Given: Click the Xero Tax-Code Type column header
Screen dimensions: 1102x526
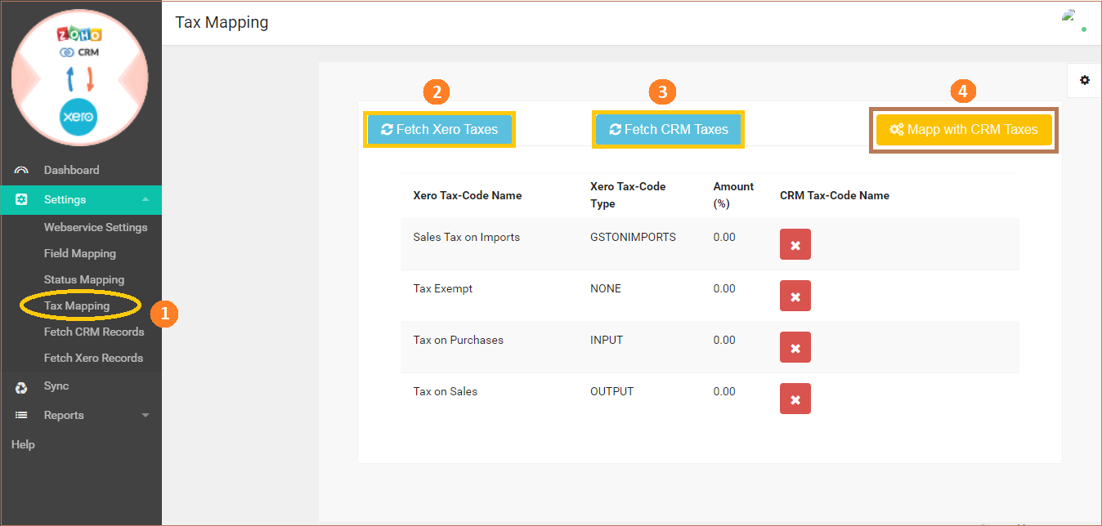Looking at the screenshot, I should click(628, 195).
